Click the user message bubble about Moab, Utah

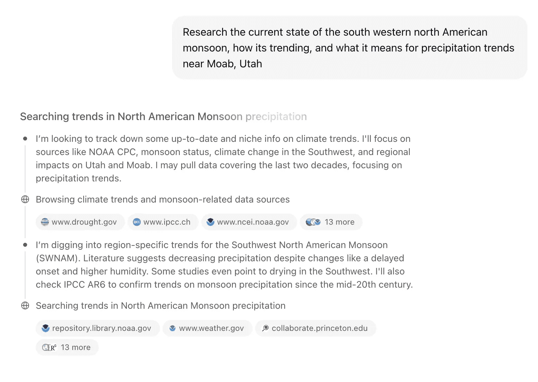click(x=350, y=48)
